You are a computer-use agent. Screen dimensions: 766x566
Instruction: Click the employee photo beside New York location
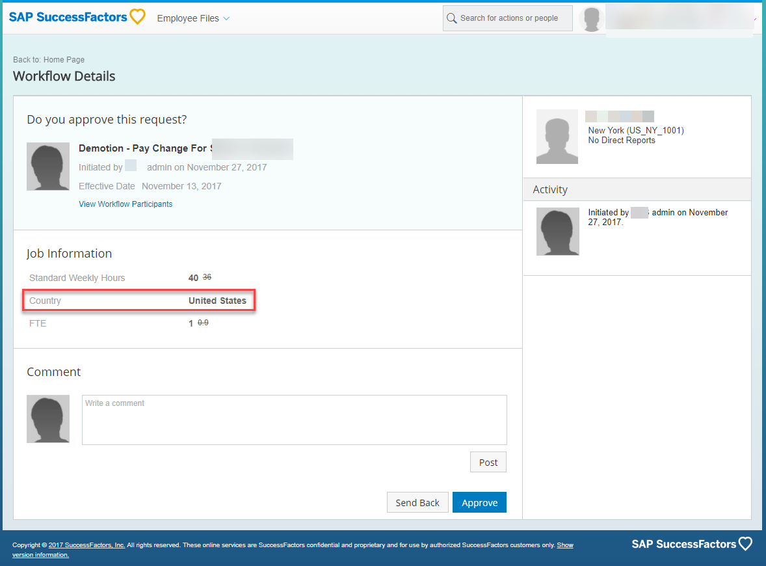click(x=557, y=137)
